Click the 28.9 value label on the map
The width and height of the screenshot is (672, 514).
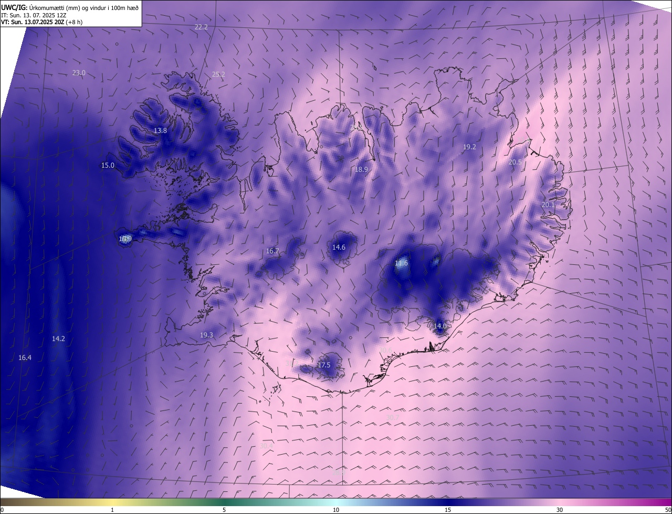tap(339, 472)
